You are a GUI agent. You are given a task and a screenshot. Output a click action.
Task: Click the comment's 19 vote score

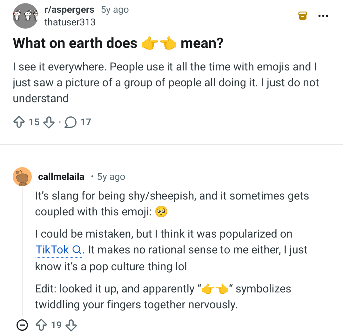coord(56,325)
